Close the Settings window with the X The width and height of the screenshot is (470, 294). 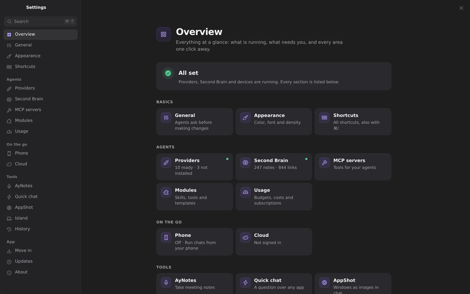[x=461, y=8]
